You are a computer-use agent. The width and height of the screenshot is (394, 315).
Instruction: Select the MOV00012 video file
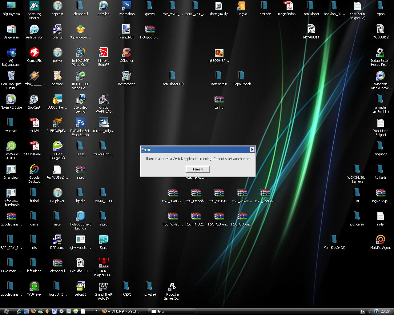[x=380, y=32]
